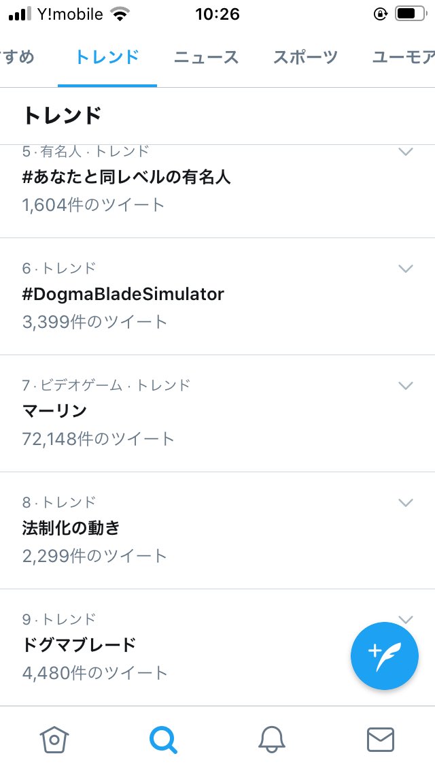This screenshot has width=435, height=773.
Task: Open the ドグマブレード trend
Action: pyautogui.click(x=80, y=644)
